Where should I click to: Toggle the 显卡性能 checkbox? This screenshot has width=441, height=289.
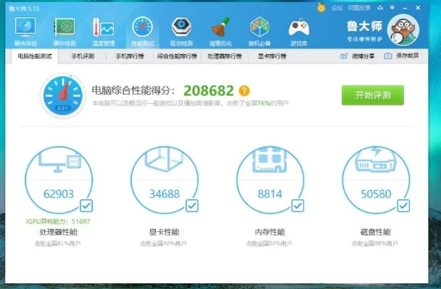pyautogui.click(x=192, y=205)
